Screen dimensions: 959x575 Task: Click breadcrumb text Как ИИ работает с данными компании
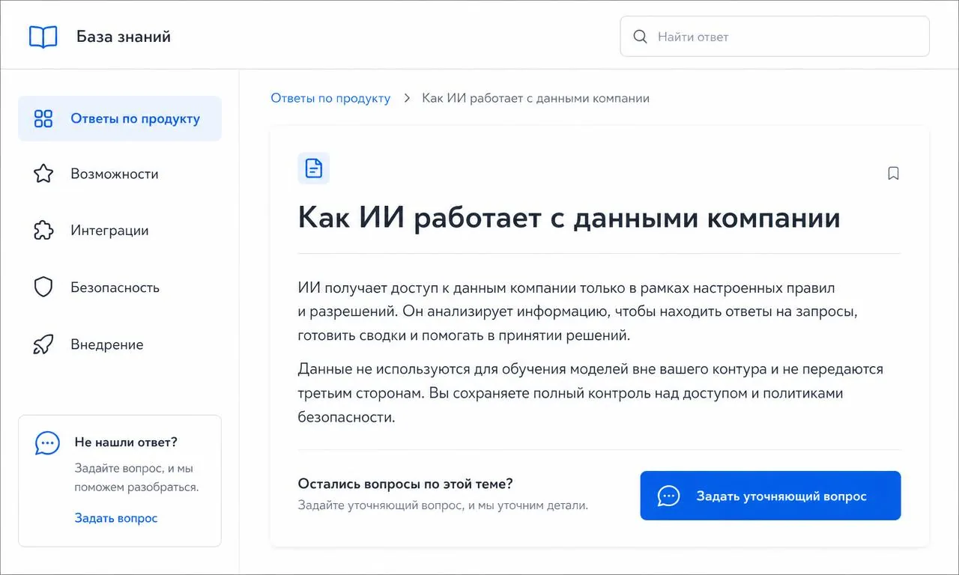[536, 98]
